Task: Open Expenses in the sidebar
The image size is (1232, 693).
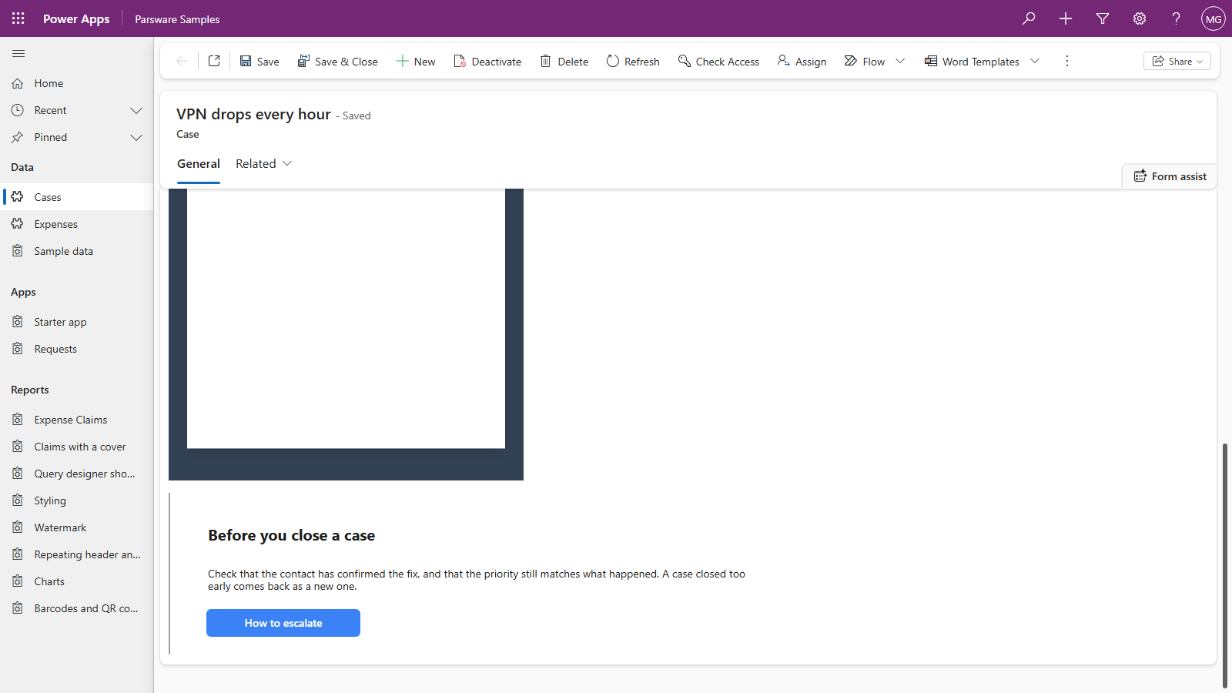Action: pos(77,224)
